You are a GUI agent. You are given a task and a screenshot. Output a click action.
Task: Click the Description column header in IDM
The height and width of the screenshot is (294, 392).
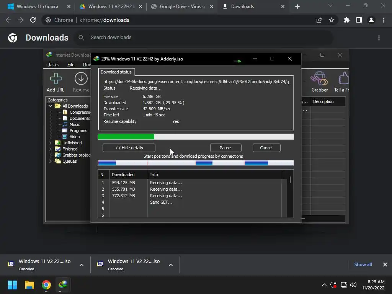328,101
